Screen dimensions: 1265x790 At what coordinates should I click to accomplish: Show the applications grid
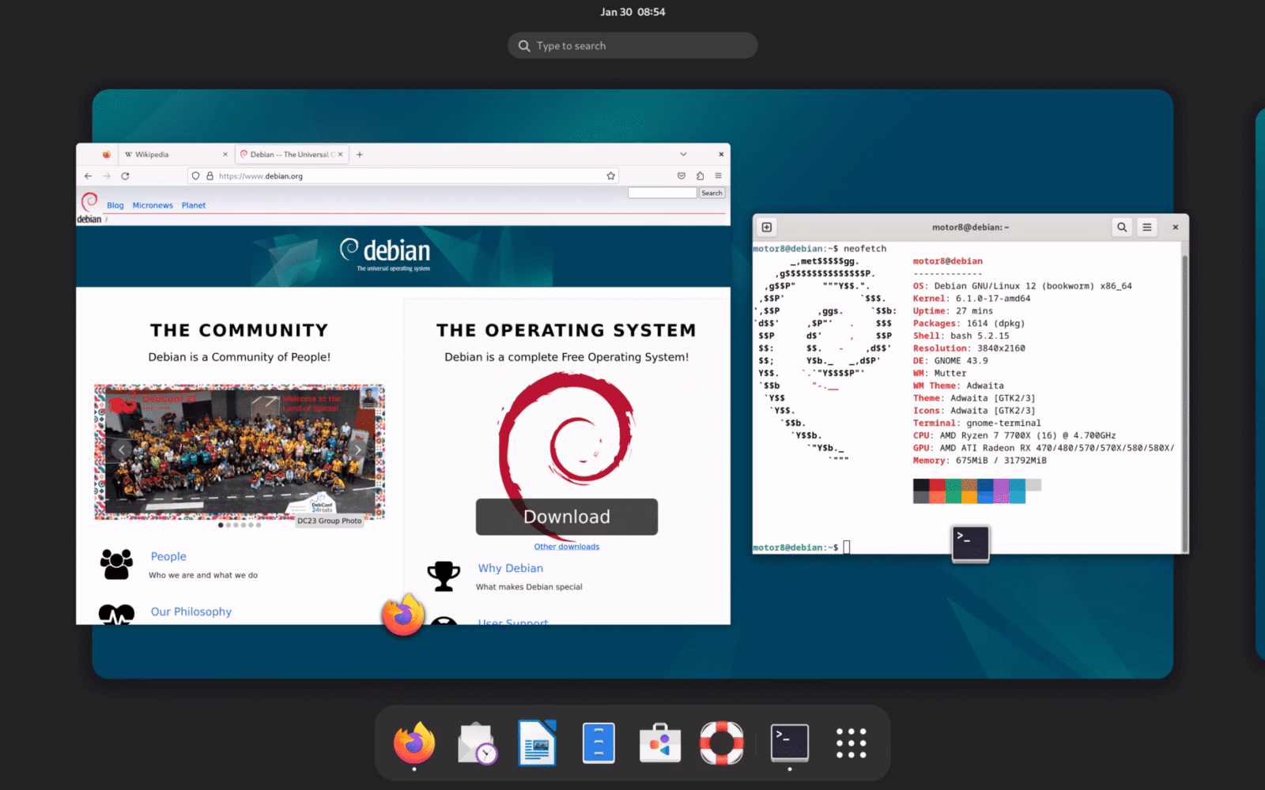coord(852,743)
